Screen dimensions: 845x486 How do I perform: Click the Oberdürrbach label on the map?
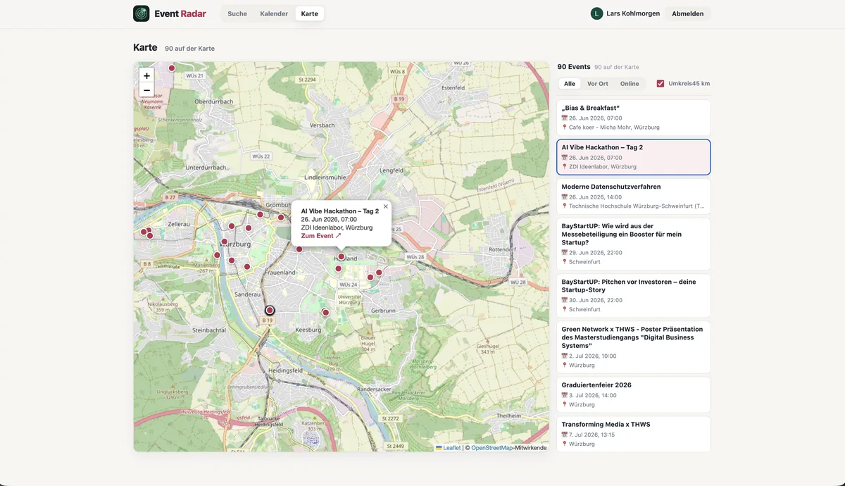coord(213,101)
